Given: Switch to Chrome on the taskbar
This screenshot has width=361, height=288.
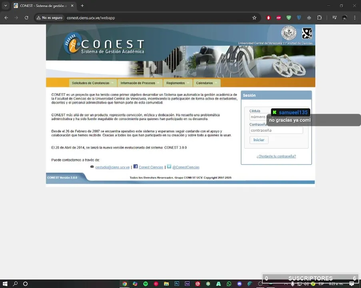Looking at the screenshot, I should click(x=125, y=284).
